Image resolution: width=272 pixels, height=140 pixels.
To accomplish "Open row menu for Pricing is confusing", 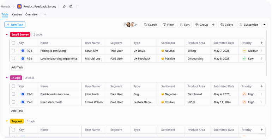I will click(x=261, y=51).
